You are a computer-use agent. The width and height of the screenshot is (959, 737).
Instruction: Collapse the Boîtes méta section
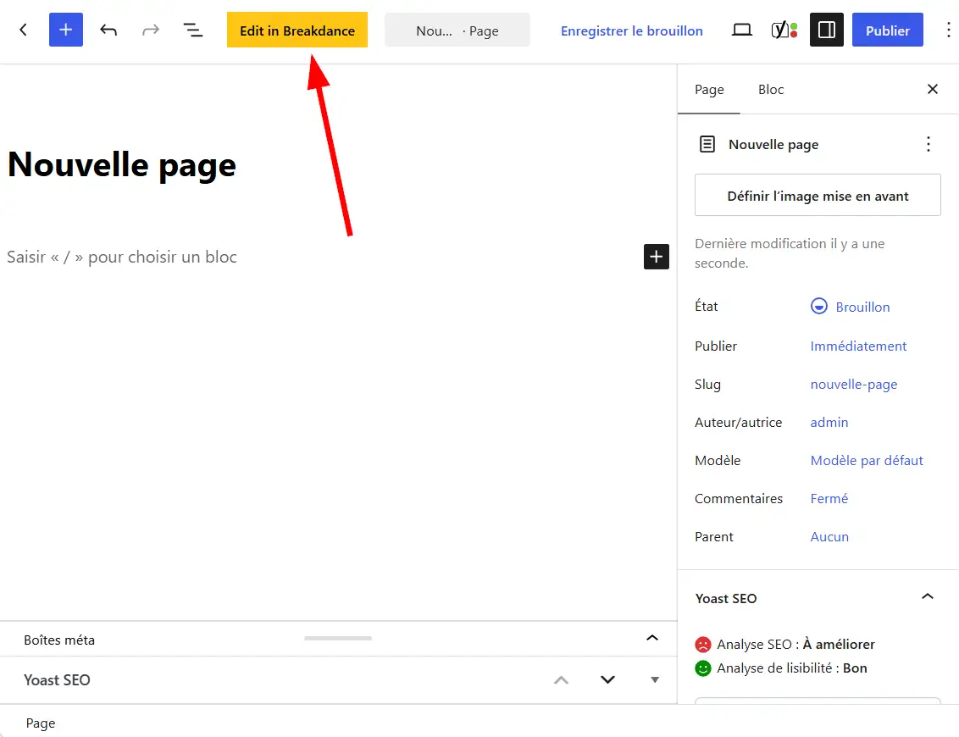(652, 639)
